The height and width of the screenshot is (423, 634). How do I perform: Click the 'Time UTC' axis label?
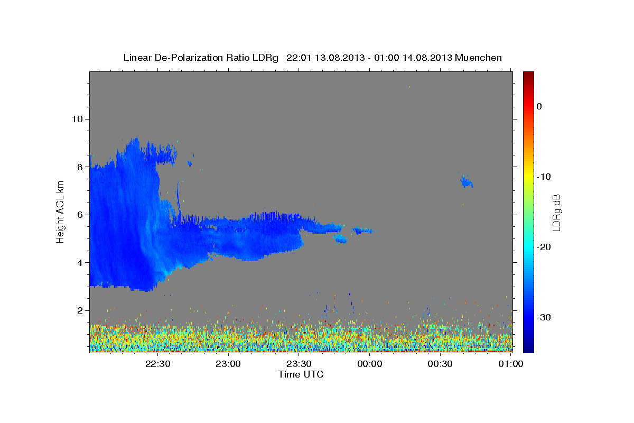coord(301,374)
